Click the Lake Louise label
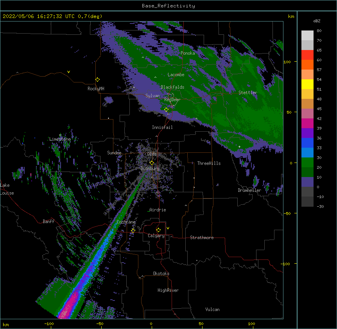 pyautogui.click(x=7, y=189)
